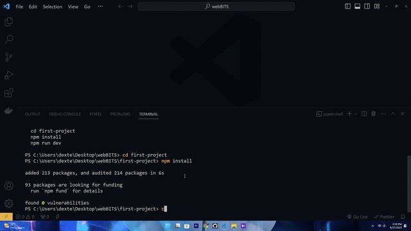Create a new terminal with plus
The width and height of the screenshot is (411, 231).
(349, 114)
